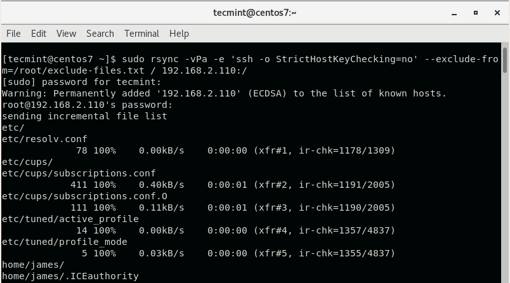Viewport: 510px width, 283px height.
Task: Open the File menu
Action: pyautogui.click(x=13, y=34)
